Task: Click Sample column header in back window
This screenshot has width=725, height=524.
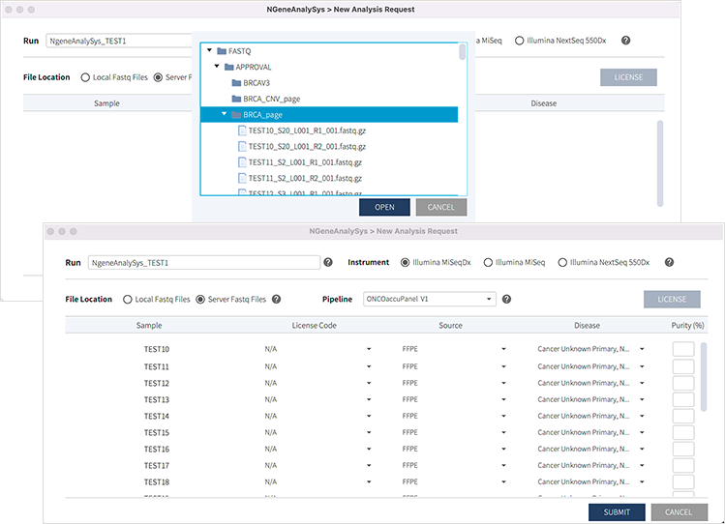Action: click(x=106, y=103)
